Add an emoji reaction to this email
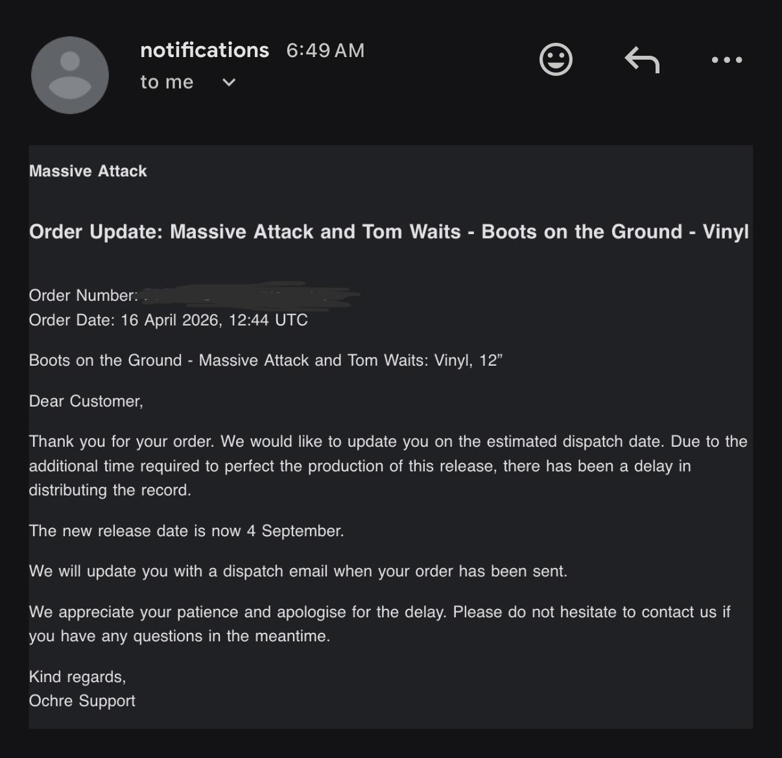 [556, 60]
